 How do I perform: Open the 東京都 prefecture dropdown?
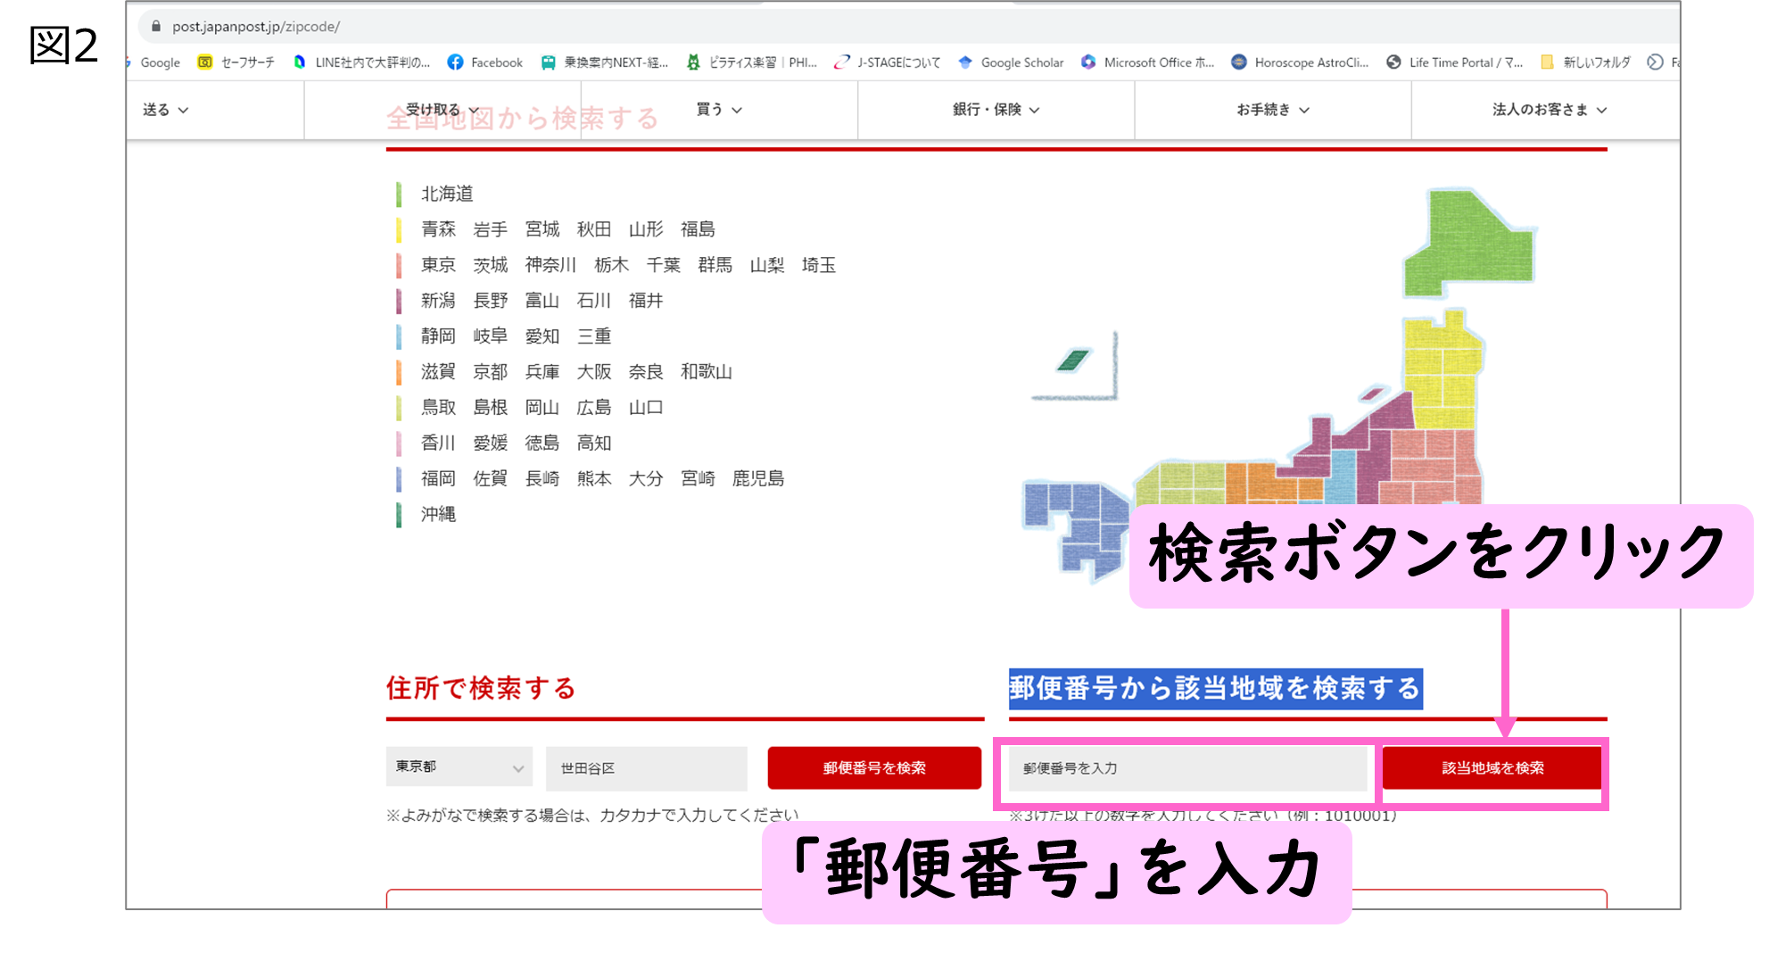459,767
